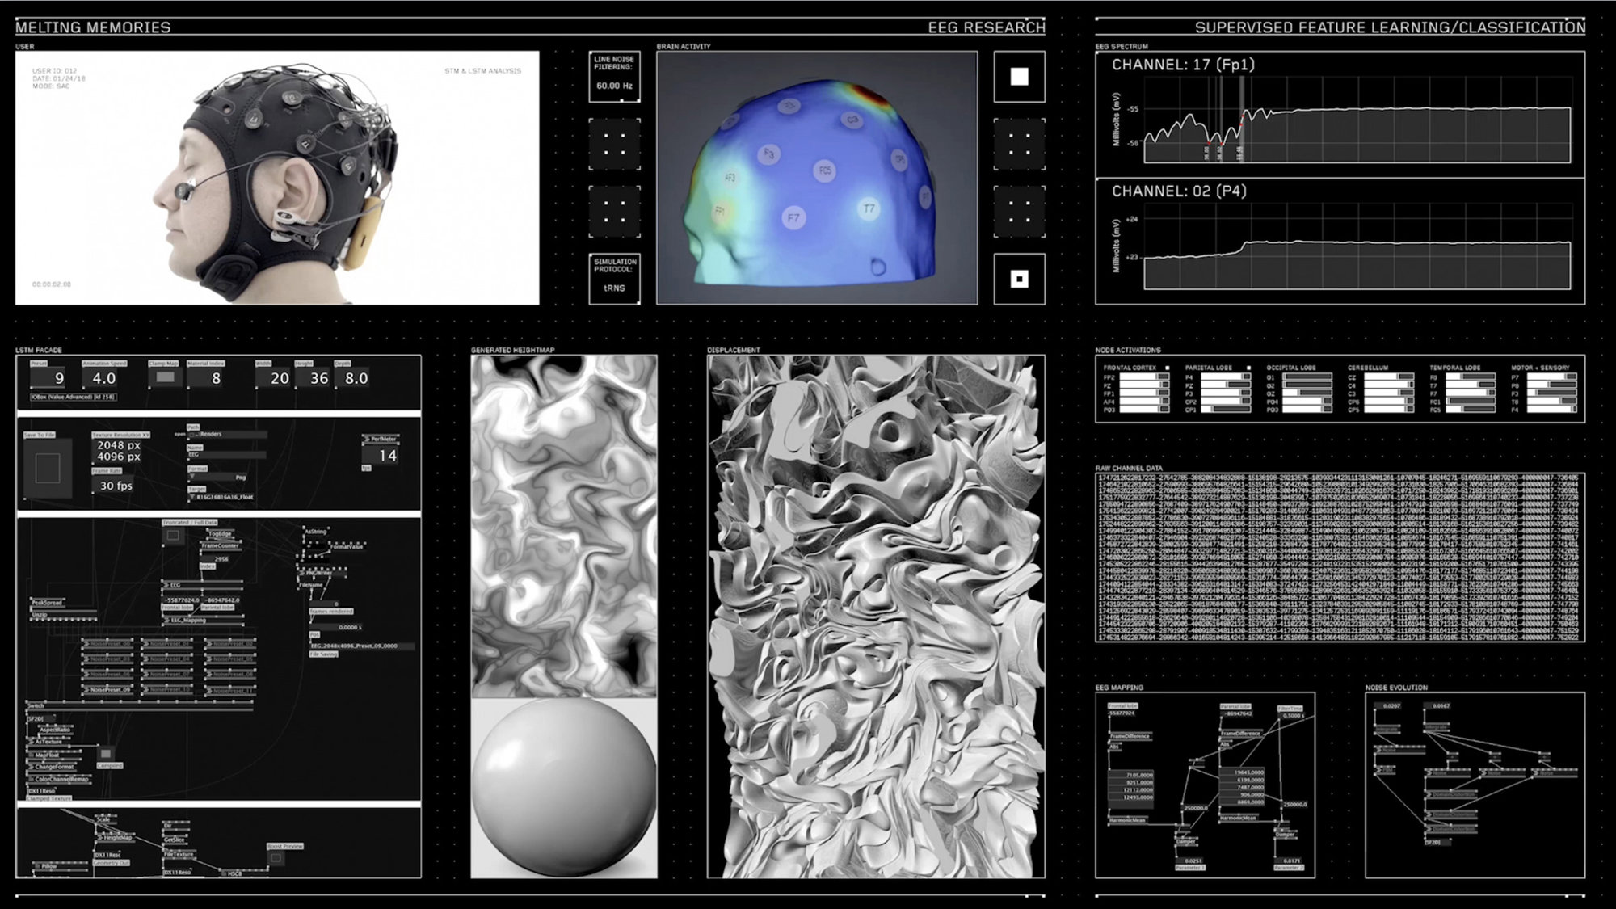This screenshot has width=1616, height=909.
Task: Click the Line Noise Filtering 60.00 Hz box
Action: (x=614, y=78)
